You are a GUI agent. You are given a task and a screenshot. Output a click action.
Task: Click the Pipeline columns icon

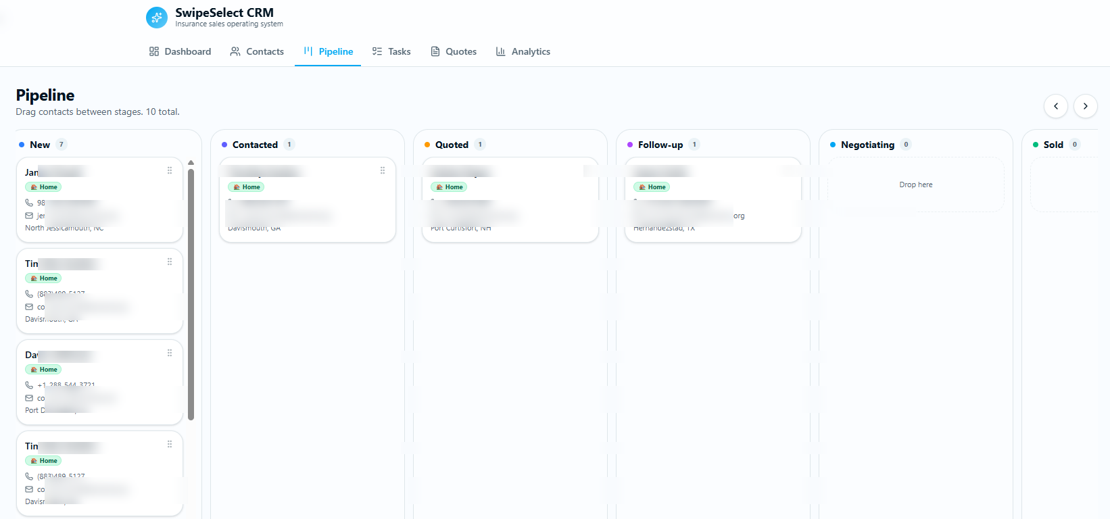point(308,51)
